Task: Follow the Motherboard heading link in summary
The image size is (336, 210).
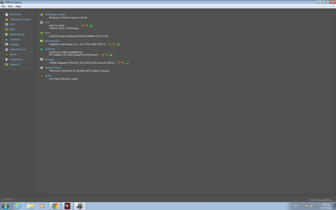Action: [x=52, y=41]
